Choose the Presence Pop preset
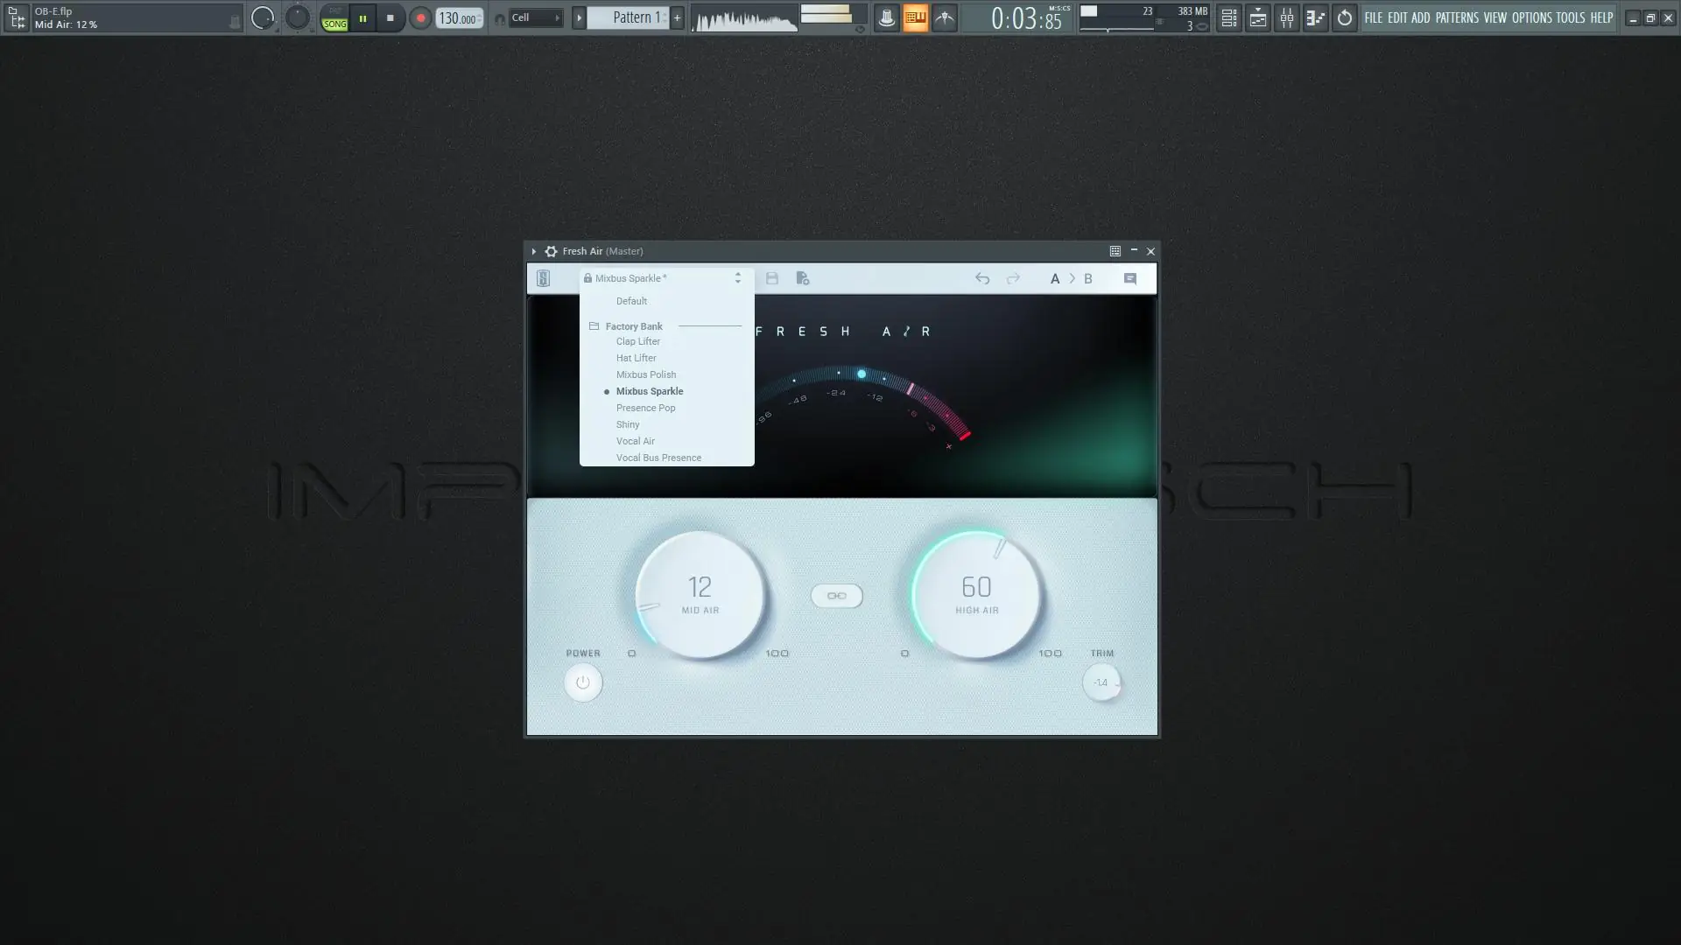 coord(645,408)
